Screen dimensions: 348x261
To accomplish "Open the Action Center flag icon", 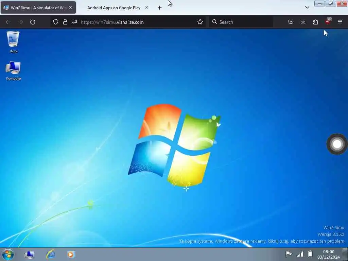I will pyautogui.click(x=288, y=254).
